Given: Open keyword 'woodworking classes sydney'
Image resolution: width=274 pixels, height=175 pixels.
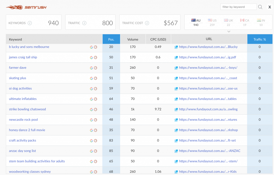Looking at the screenshot, I should [x=30, y=172].
